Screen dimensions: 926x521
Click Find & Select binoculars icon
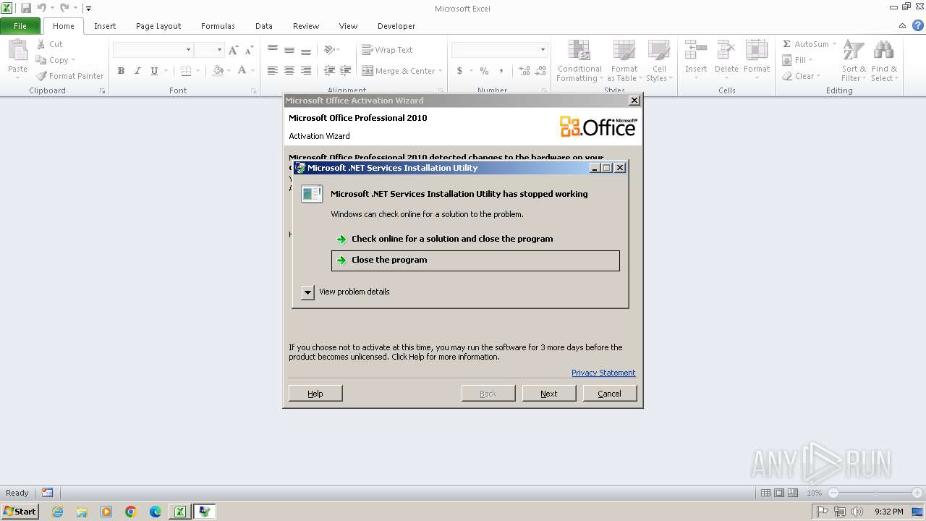pos(883,51)
